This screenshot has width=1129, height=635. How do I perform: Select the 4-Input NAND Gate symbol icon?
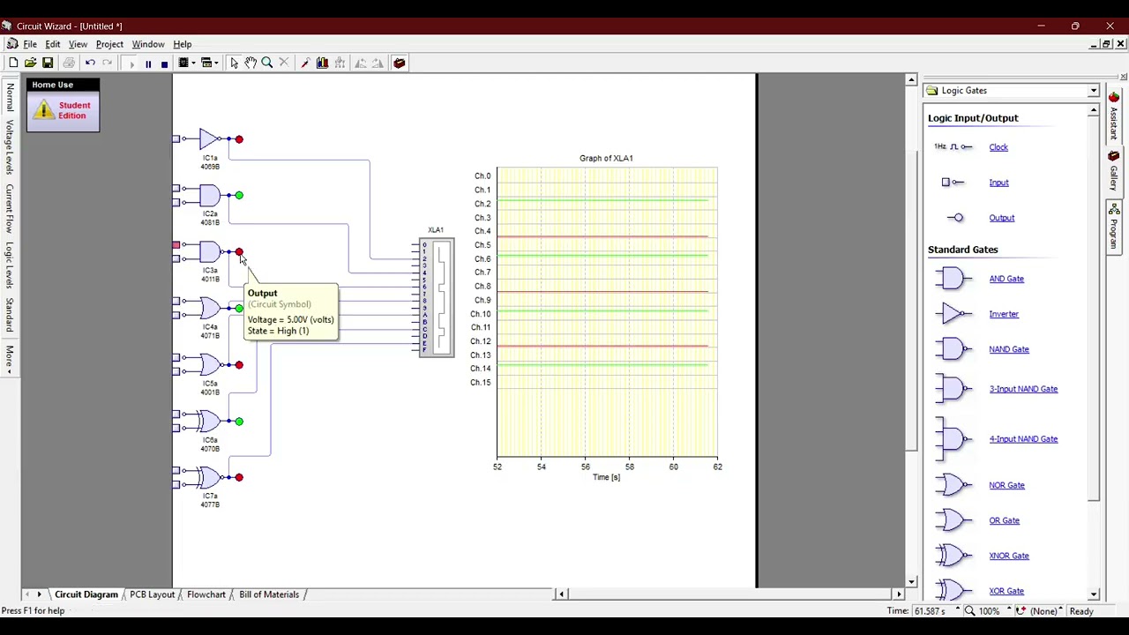point(953,439)
